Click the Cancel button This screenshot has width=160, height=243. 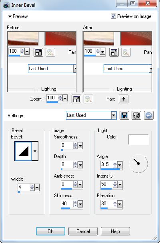83,231
